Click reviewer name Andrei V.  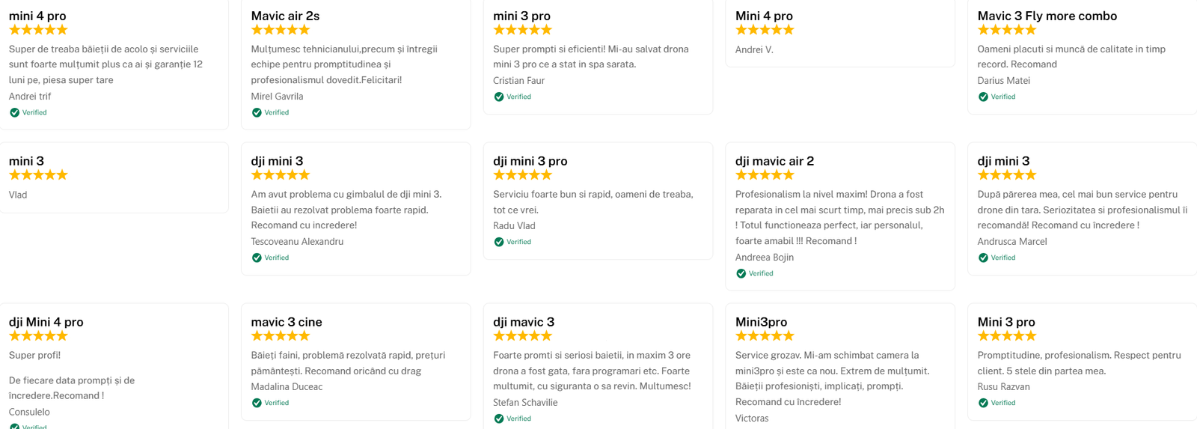[754, 49]
